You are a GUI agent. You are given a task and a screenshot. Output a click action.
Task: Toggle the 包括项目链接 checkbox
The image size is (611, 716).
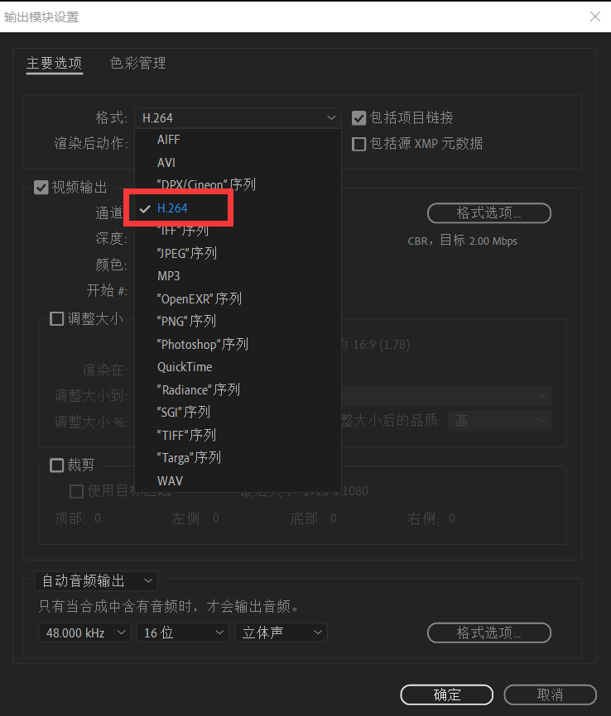359,118
